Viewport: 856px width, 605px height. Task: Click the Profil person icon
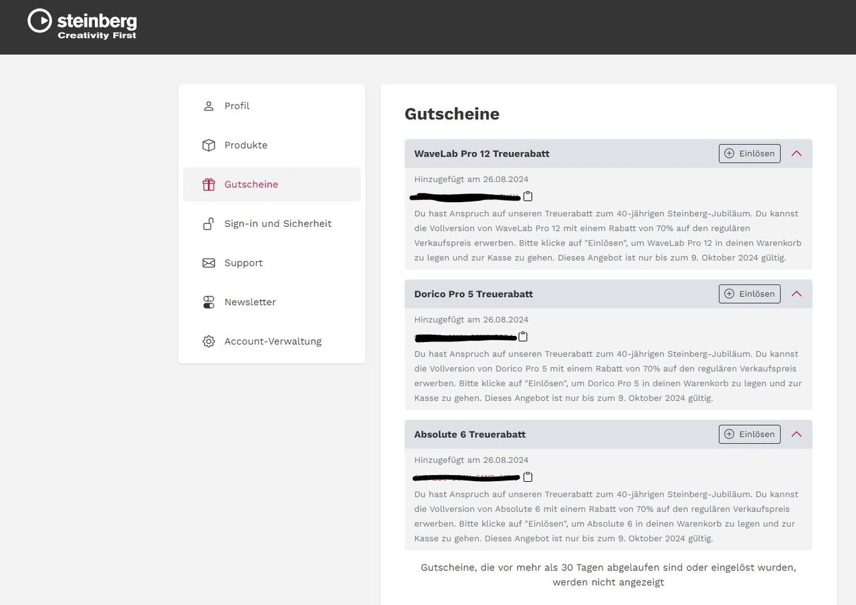click(x=209, y=106)
